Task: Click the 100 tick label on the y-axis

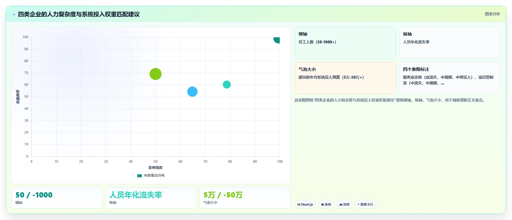Action: [25, 37]
